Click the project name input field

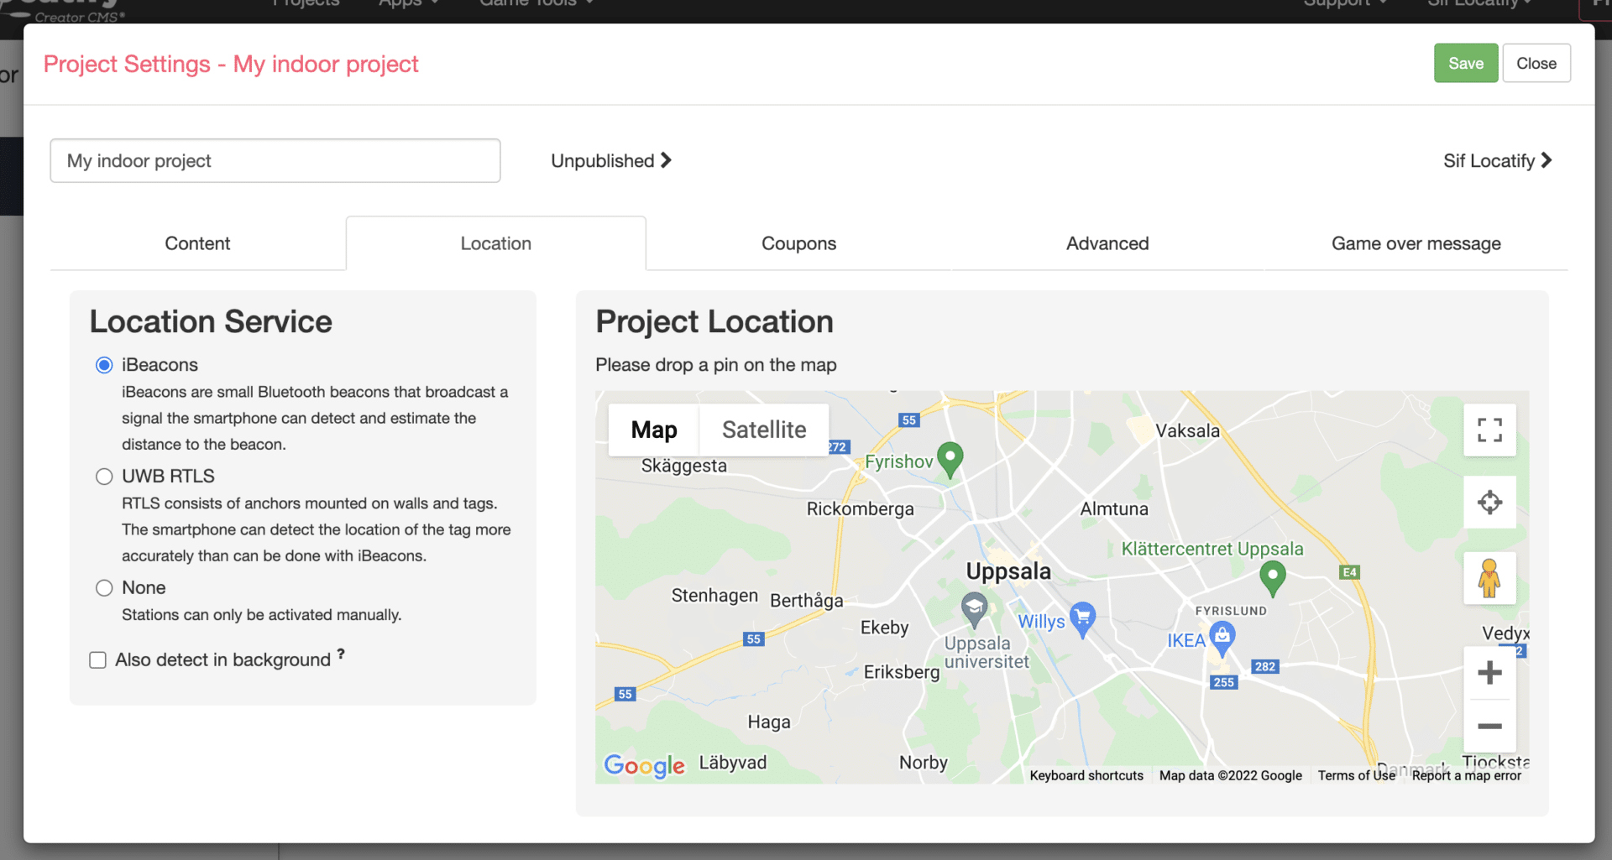click(275, 160)
